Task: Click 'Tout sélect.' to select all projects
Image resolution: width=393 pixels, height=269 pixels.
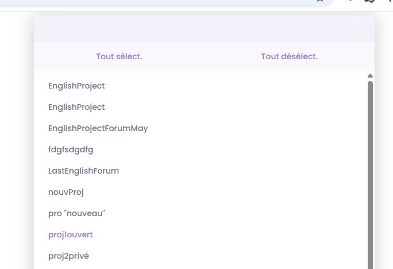Action: pos(119,56)
